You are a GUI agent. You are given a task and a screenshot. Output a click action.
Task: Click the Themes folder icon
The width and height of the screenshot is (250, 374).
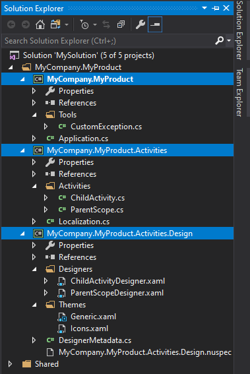coord(50,305)
